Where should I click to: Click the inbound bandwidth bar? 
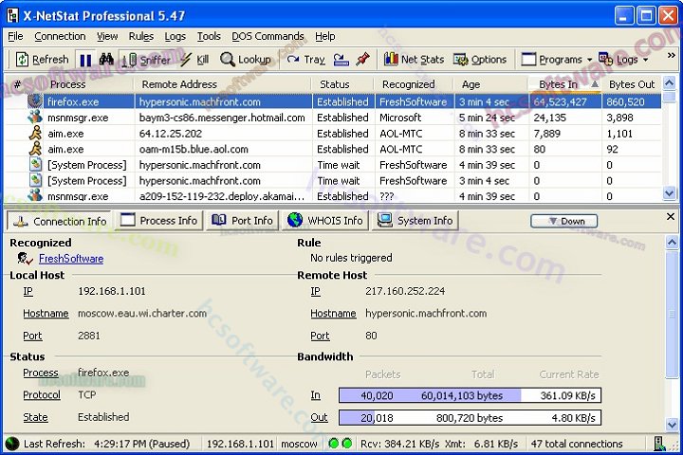pyautogui.click(x=470, y=395)
